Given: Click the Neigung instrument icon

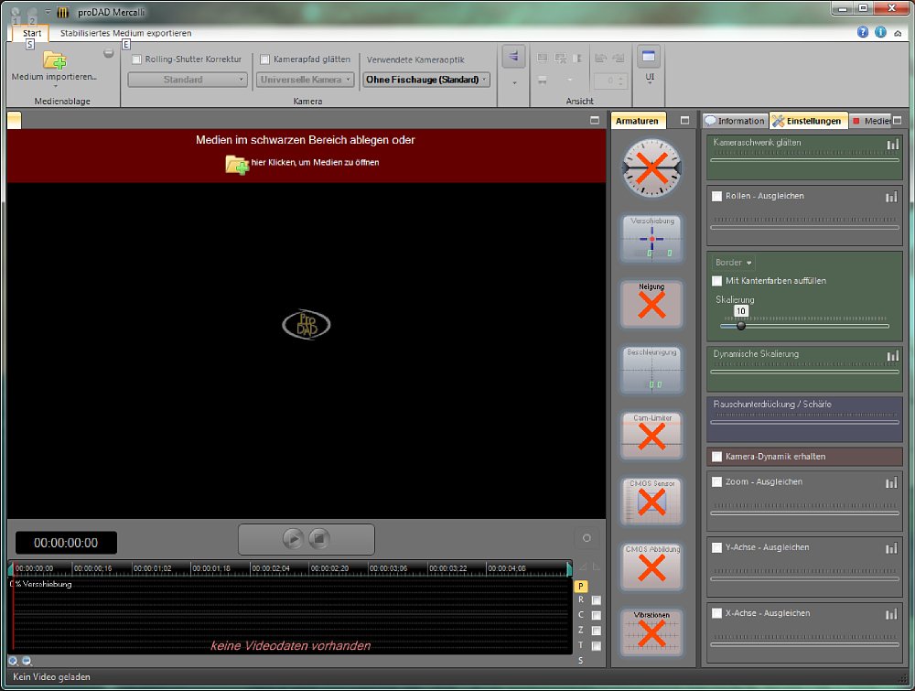Looking at the screenshot, I should point(651,305).
